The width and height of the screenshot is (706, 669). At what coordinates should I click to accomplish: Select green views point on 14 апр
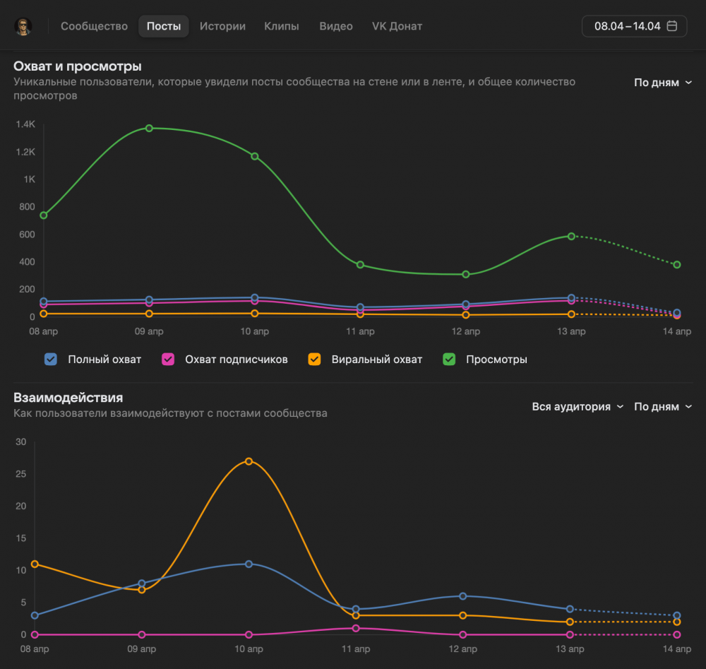tap(677, 265)
